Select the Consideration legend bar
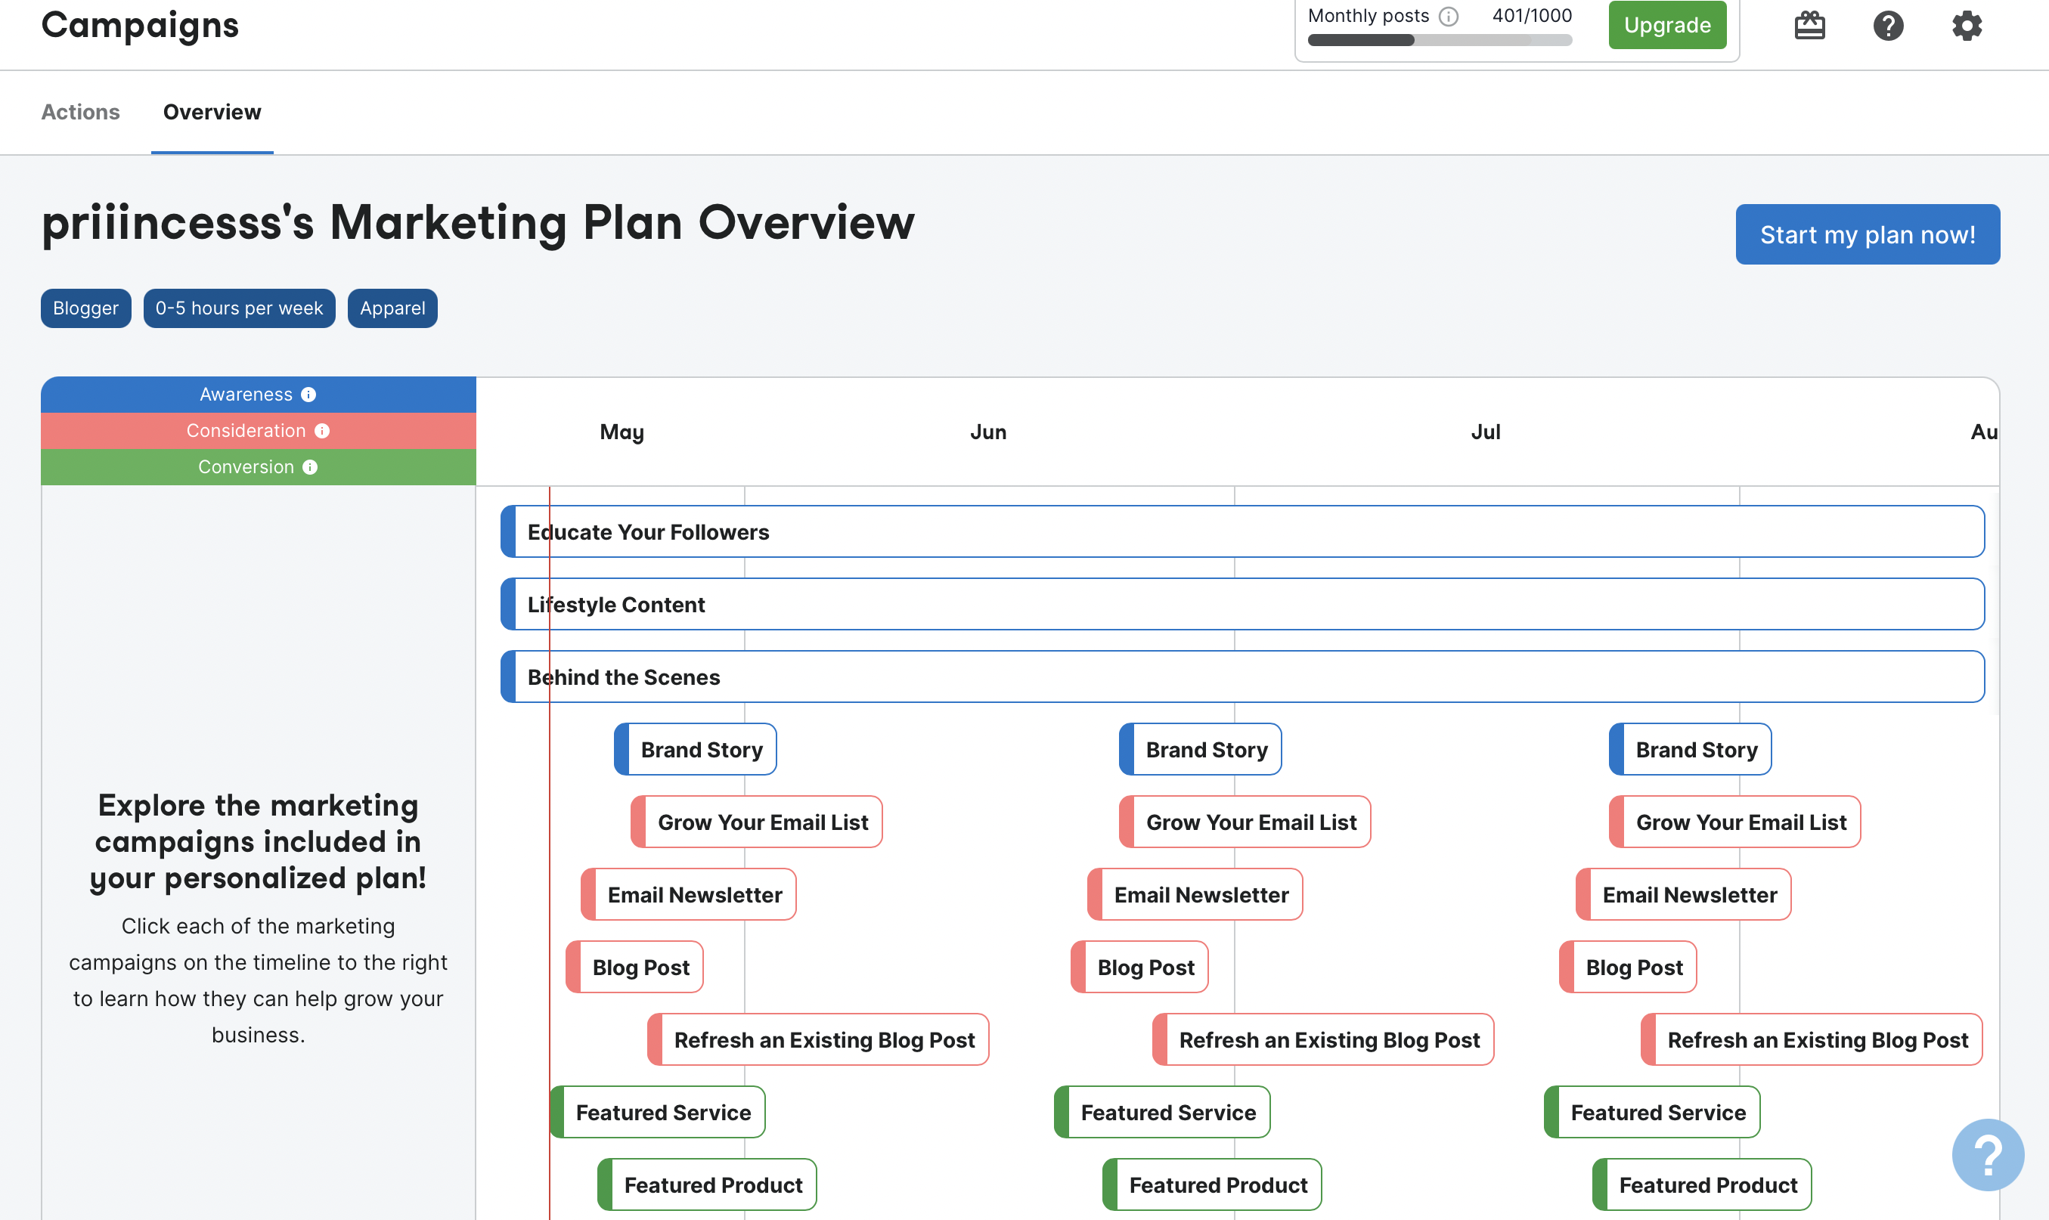The width and height of the screenshot is (2049, 1220). 258,431
